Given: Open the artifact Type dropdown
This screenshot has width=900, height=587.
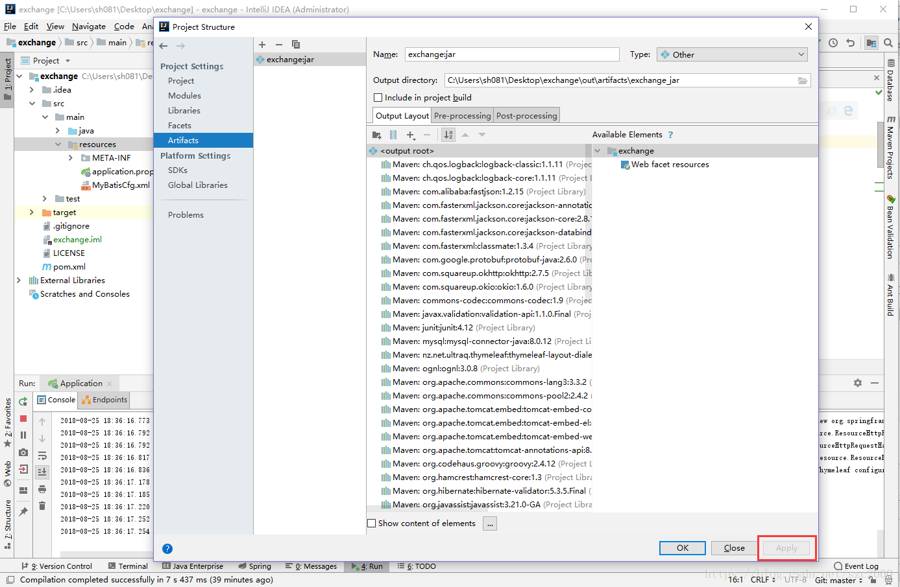Looking at the screenshot, I should tap(732, 54).
